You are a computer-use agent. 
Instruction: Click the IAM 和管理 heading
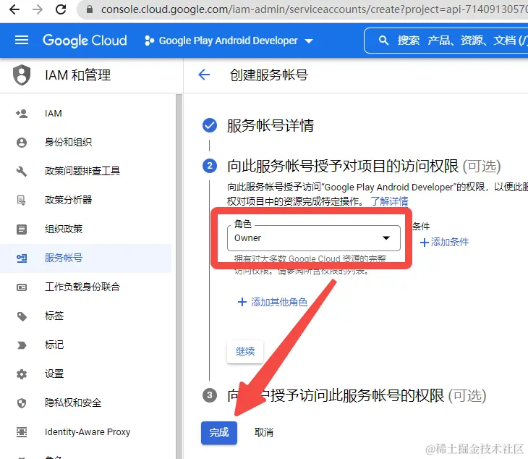pos(78,75)
